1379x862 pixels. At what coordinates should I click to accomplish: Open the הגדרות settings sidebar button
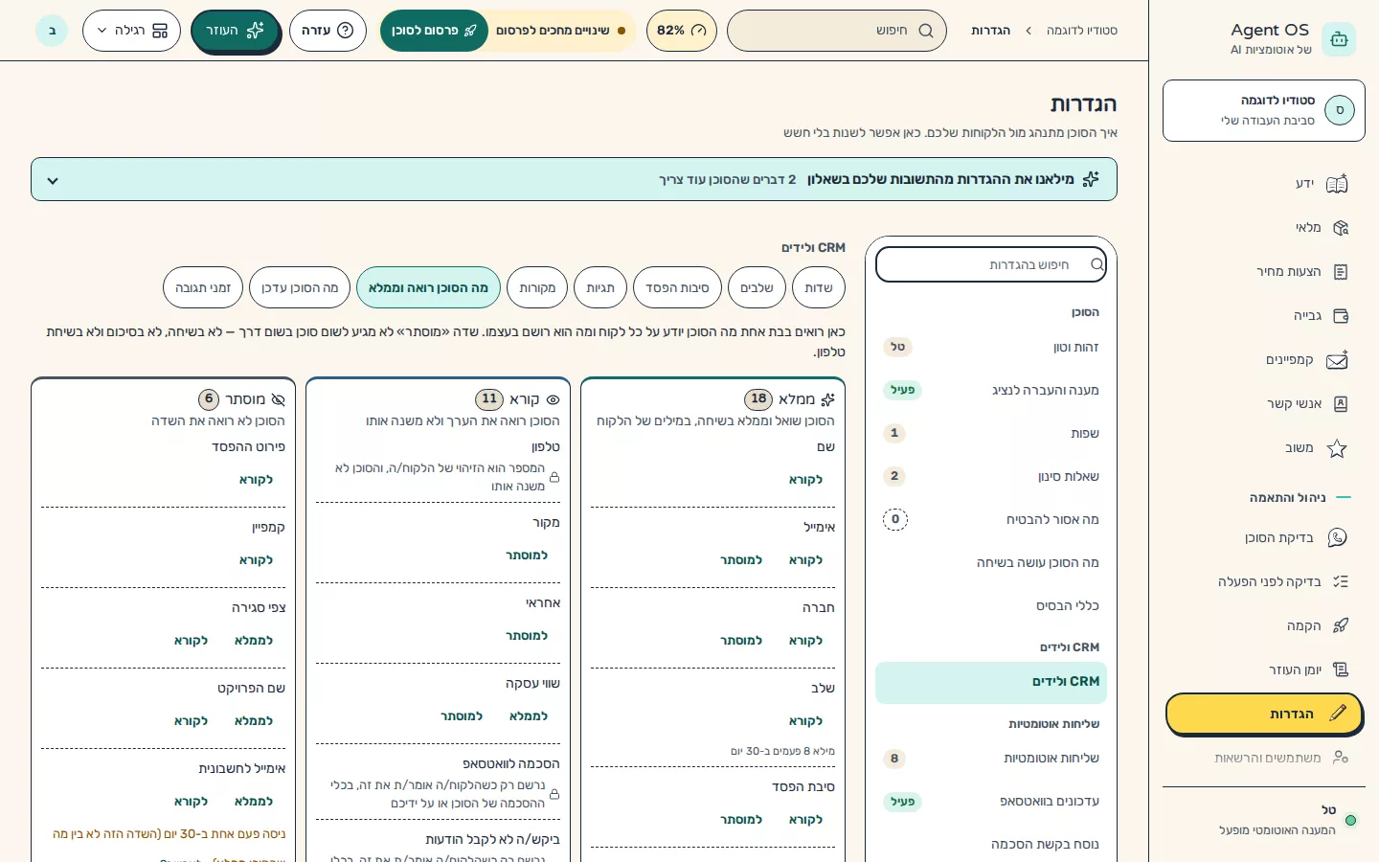(1264, 714)
